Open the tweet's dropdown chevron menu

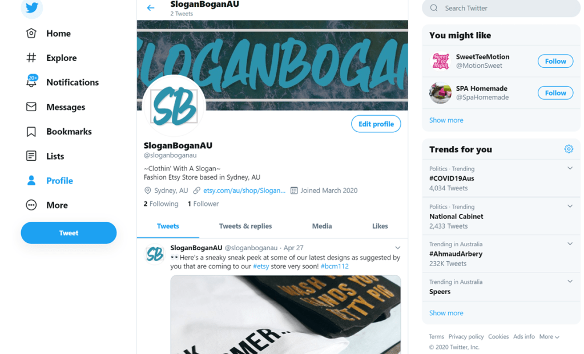click(x=398, y=247)
